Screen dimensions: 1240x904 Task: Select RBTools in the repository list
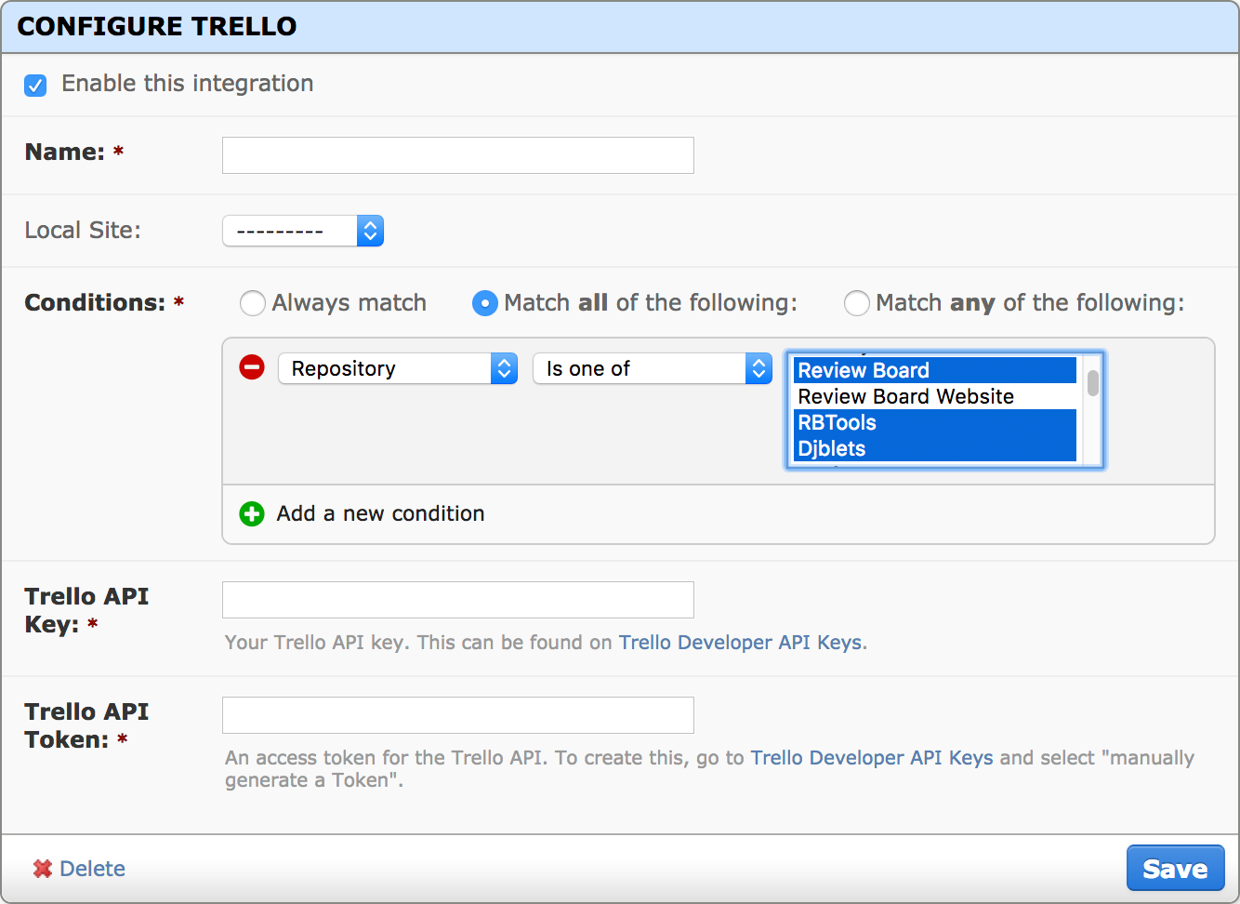pos(934,422)
